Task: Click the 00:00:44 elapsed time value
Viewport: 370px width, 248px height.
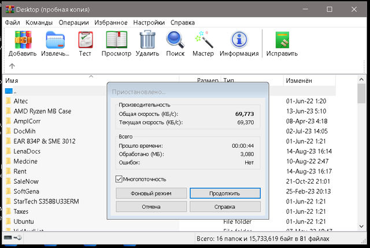Action: pos(243,145)
